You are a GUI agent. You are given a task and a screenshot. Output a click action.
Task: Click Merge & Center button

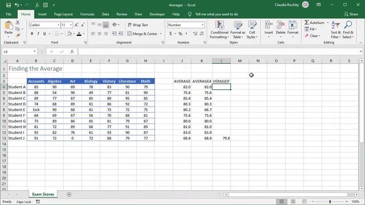click(142, 34)
